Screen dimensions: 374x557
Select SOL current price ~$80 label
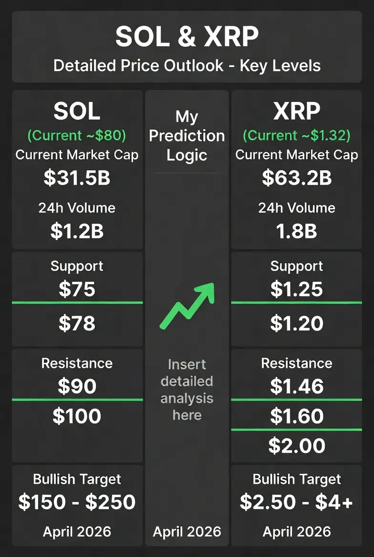click(x=77, y=135)
